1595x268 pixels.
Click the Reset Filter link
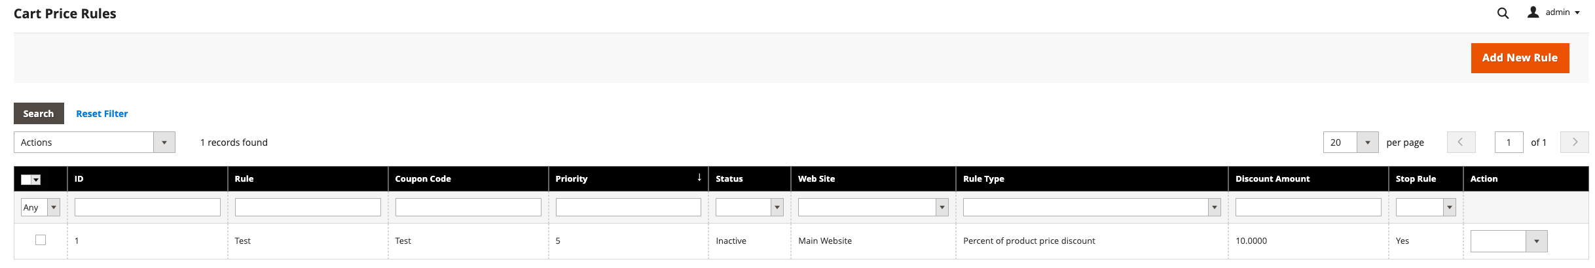[101, 113]
